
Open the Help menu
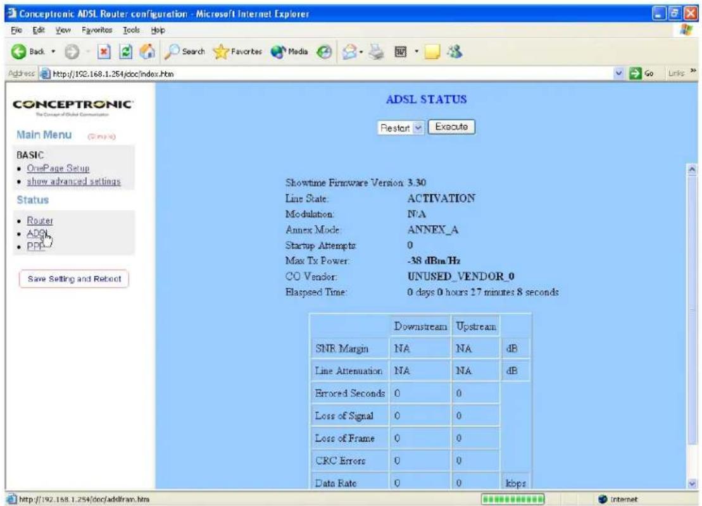[158, 30]
